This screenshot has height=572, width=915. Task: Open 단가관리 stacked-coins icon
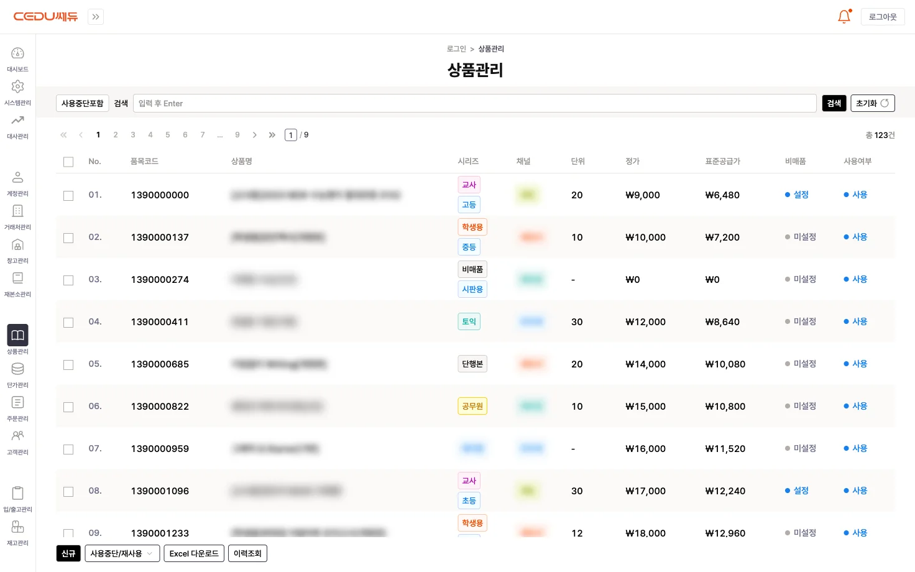pyautogui.click(x=17, y=369)
